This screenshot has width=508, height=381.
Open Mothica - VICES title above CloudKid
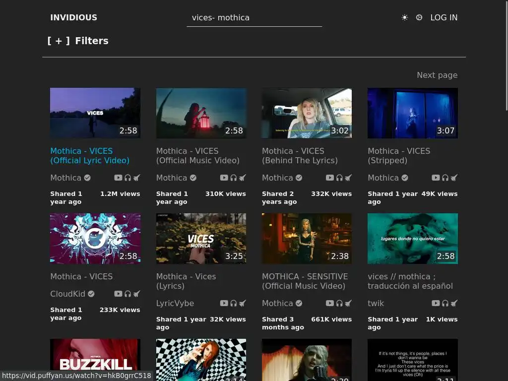coord(81,276)
